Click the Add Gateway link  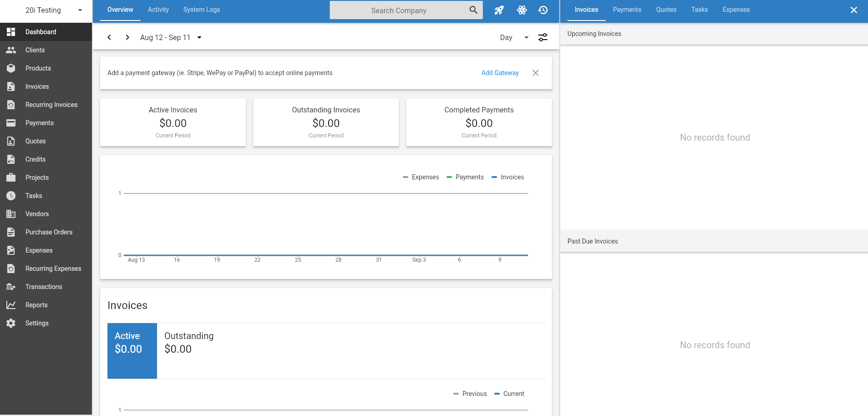(x=500, y=73)
